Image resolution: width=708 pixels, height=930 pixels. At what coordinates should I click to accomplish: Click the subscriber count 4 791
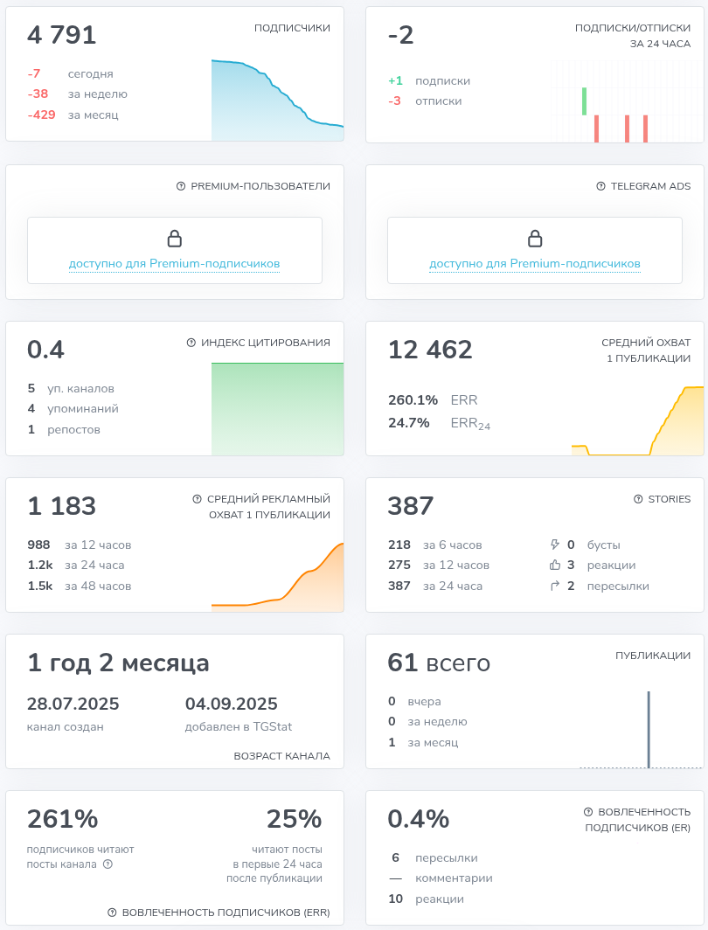62,35
